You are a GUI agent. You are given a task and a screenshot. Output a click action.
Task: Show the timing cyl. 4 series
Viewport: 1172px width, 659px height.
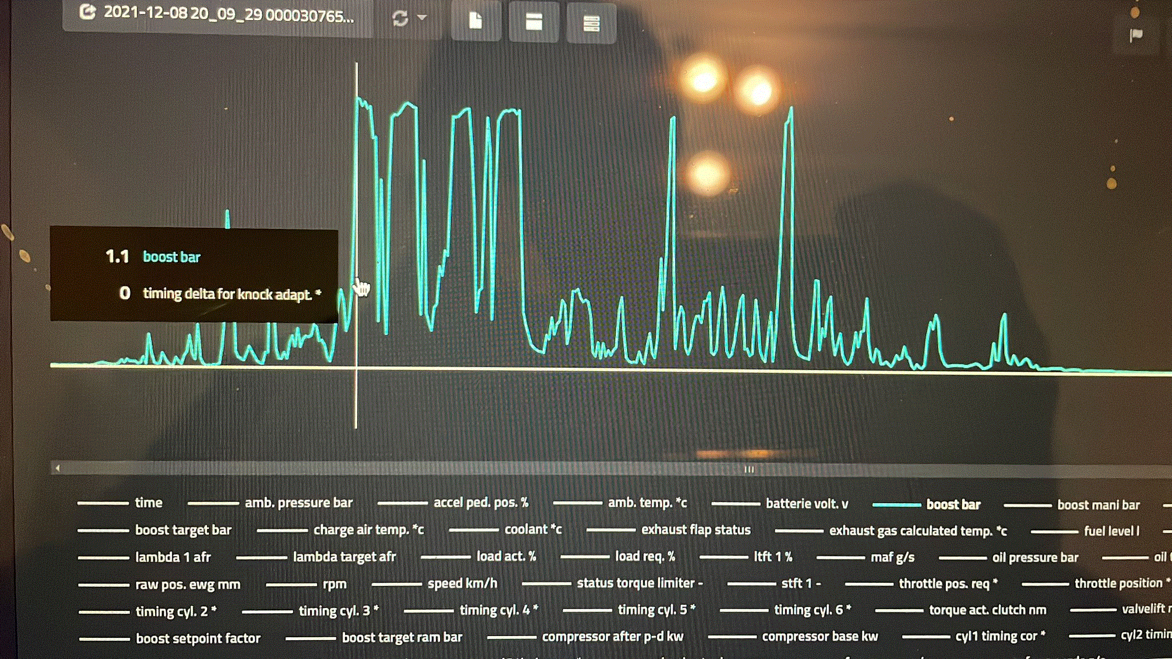tap(498, 610)
